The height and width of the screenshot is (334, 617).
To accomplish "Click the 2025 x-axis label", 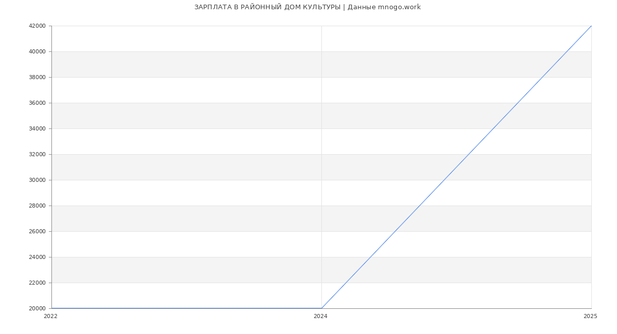I will [590, 317].
